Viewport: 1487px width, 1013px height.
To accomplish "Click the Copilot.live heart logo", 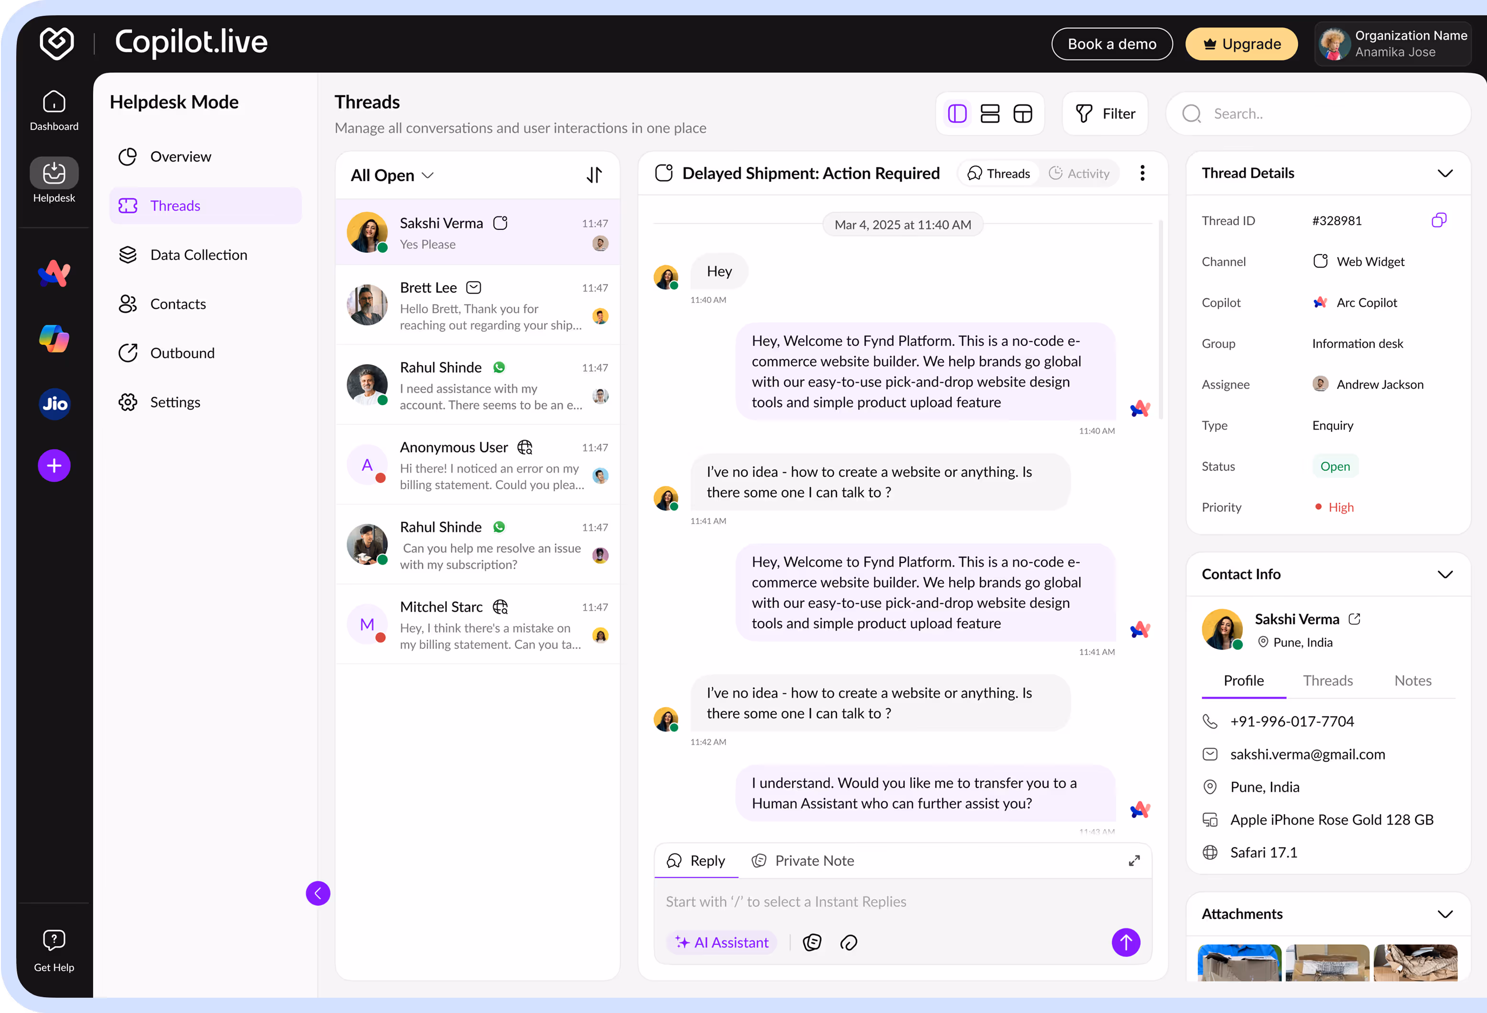I will (x=56, y=43).
